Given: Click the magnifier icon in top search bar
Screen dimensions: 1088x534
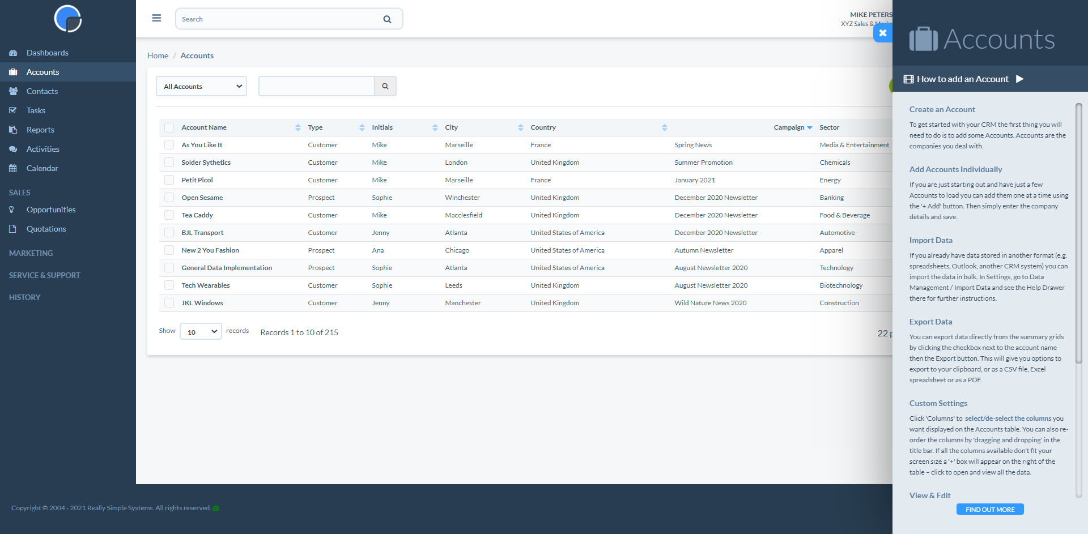Looking at the screenshot, I should pyautogui.click(x=387, y=19).
